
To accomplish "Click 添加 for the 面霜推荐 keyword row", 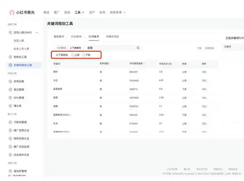I will click(x=204, y=89).
